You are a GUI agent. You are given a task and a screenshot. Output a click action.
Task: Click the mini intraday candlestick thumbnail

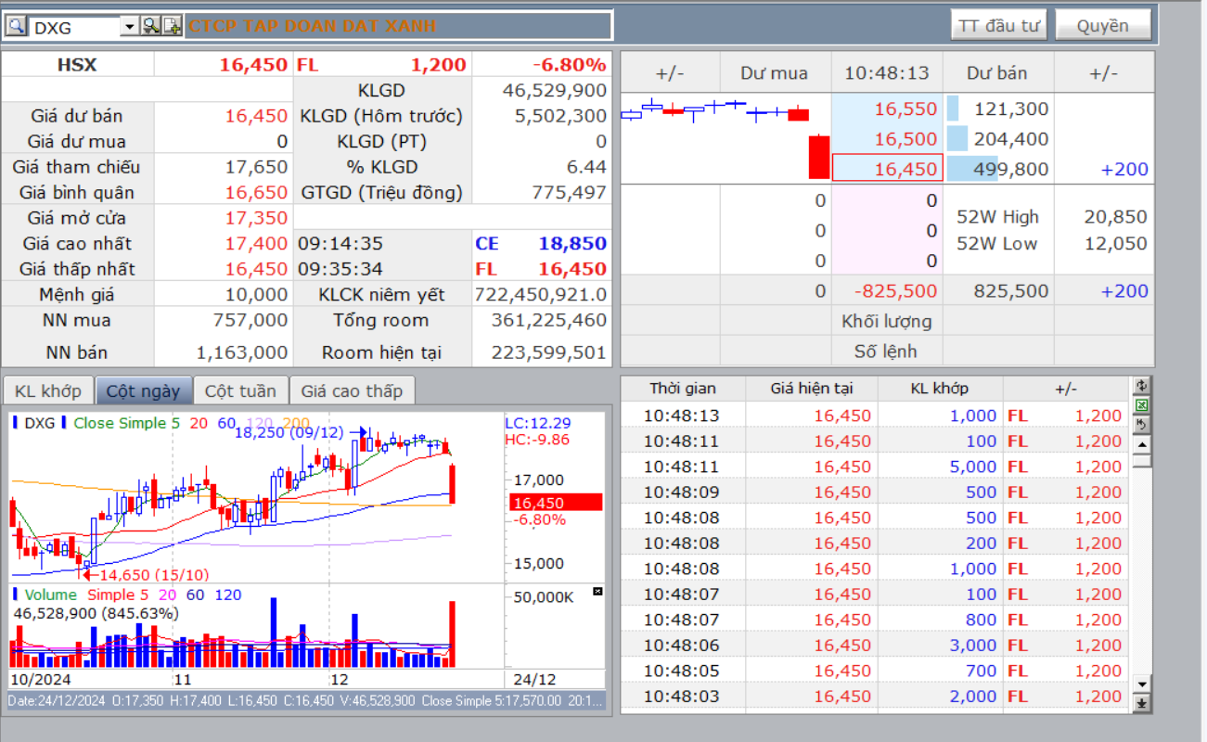tap(726, 138)
